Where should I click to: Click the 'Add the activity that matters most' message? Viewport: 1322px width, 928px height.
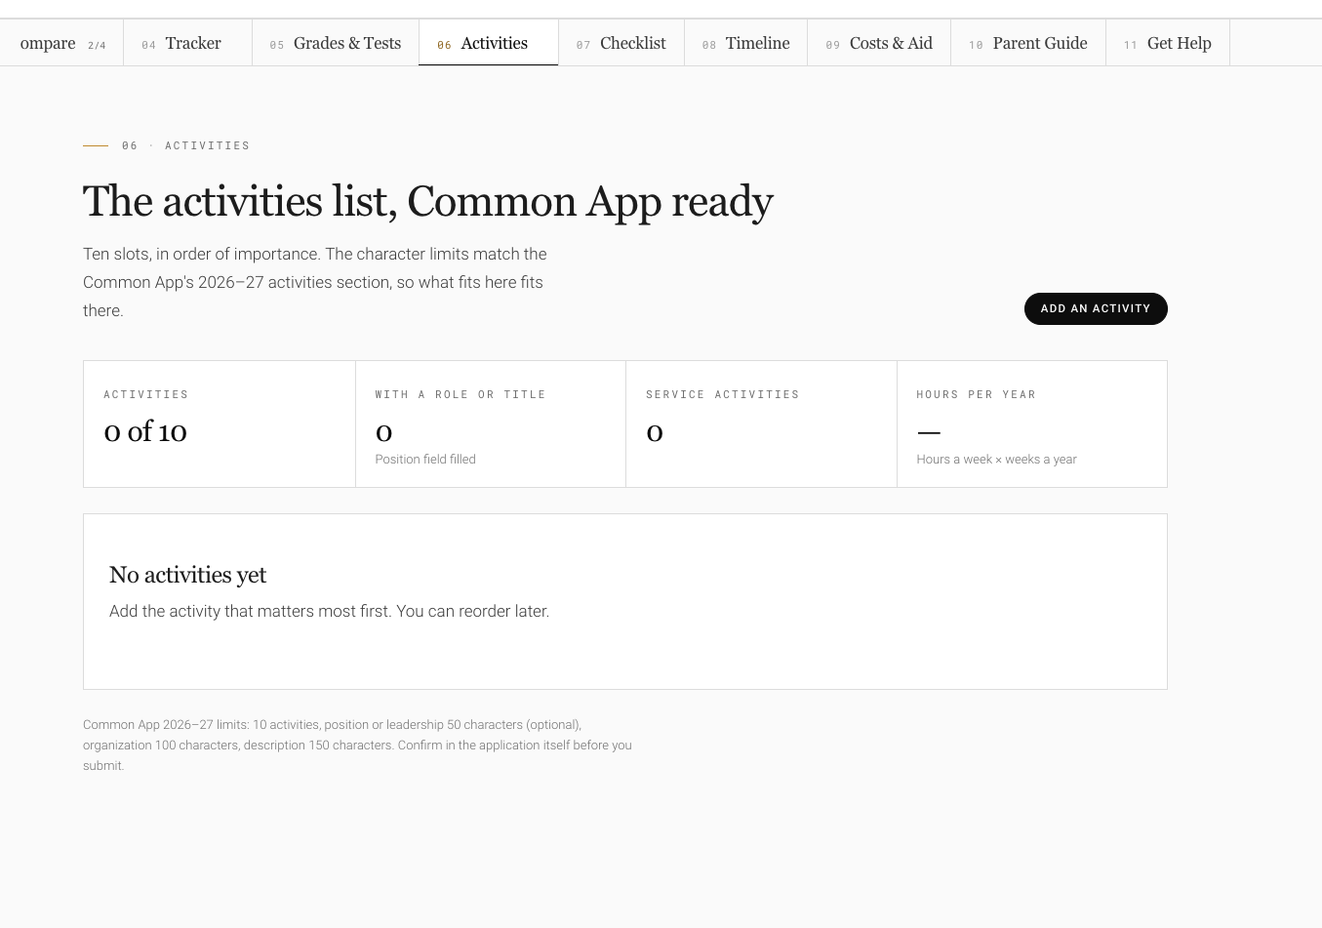(x=329, y=611)
